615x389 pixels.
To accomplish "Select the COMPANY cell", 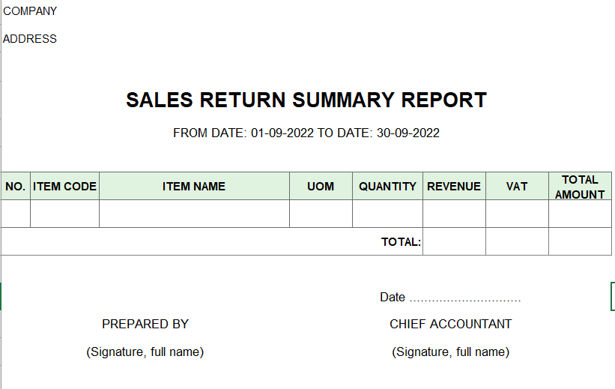I will click(30, 11).
